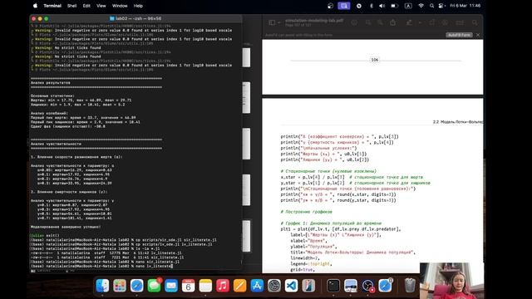Zoom out the PDF in Preview
Image resolution: width=532 pixels, height=299 pixels.
(x=368, y=22)
